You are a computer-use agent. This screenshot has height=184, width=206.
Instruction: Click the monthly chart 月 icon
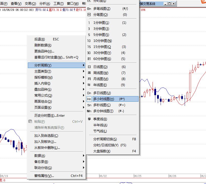pos(89,79)
